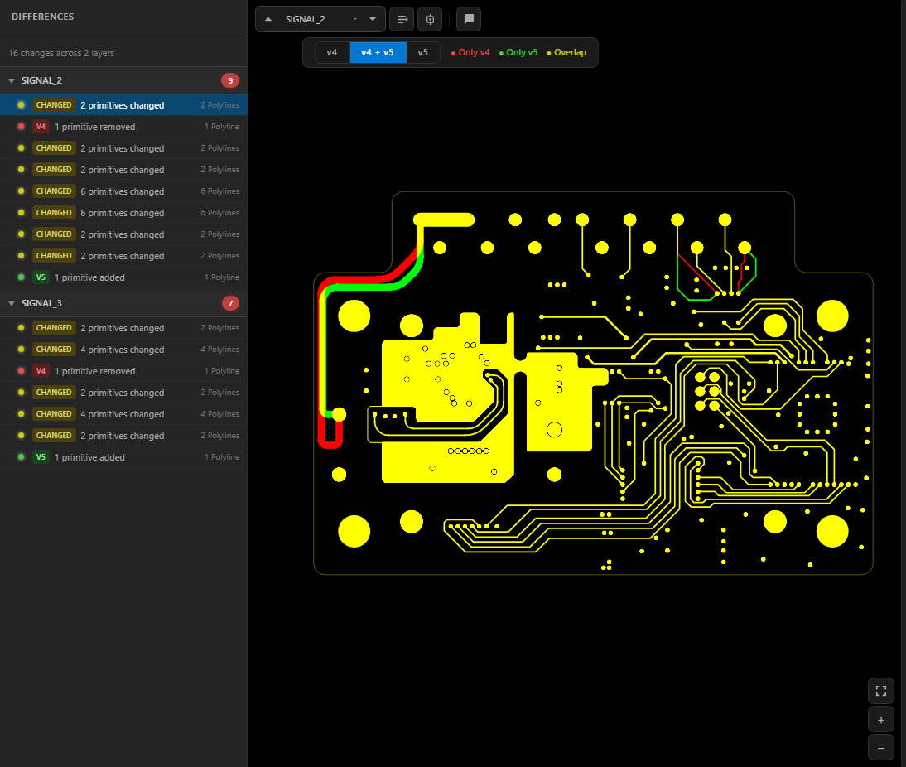Click the center-on-change target icon
Image resolution: width=906 pixels, height=767 pixels.
tap(430, 19)
